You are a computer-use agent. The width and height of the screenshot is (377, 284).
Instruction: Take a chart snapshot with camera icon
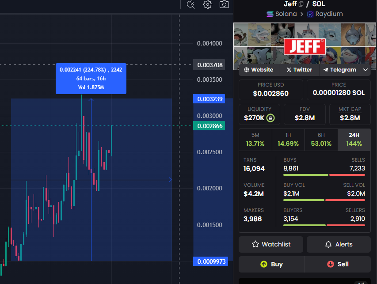click(224, 4)
